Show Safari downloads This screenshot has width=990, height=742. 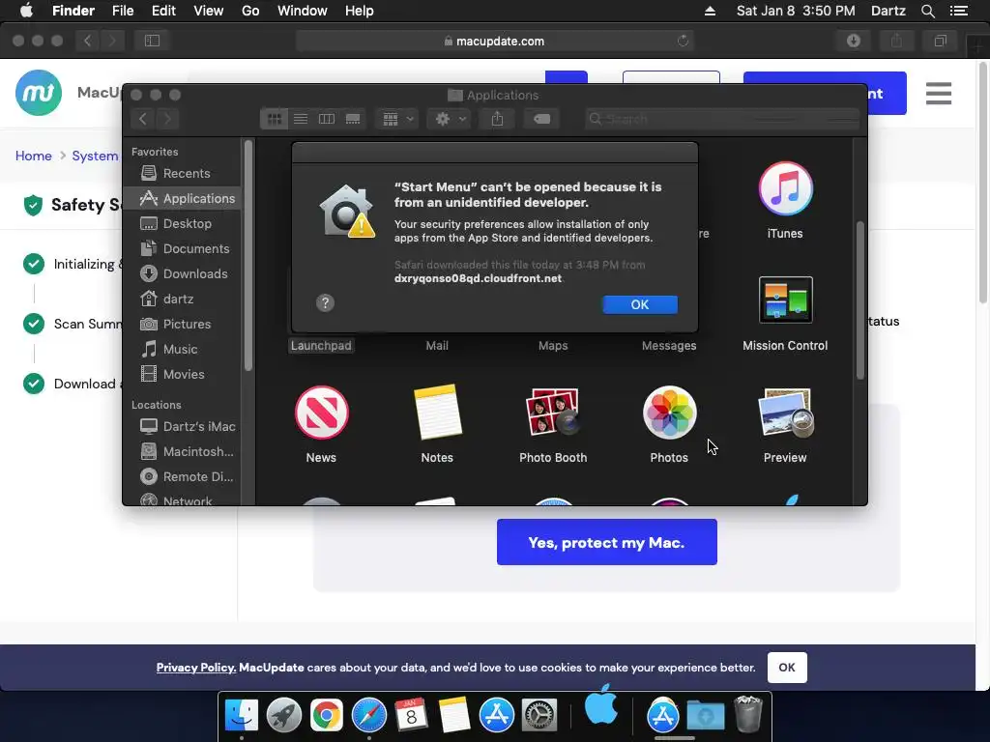coord(854,41)
